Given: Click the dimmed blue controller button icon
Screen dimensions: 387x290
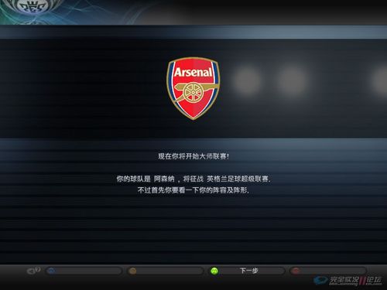Looking at the screenshot, I should tap(52, 271).
